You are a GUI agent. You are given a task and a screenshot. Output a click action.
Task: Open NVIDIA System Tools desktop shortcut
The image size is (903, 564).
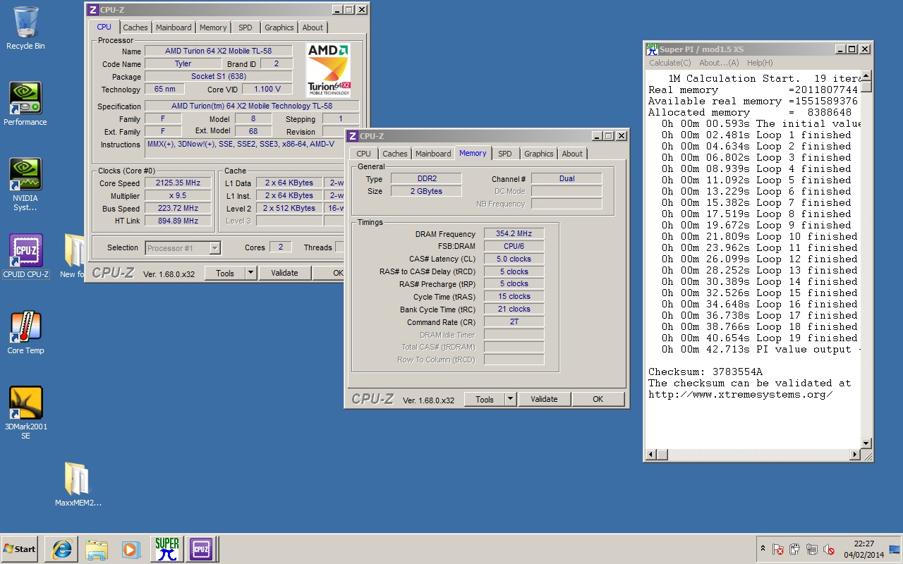click(25, 184)
